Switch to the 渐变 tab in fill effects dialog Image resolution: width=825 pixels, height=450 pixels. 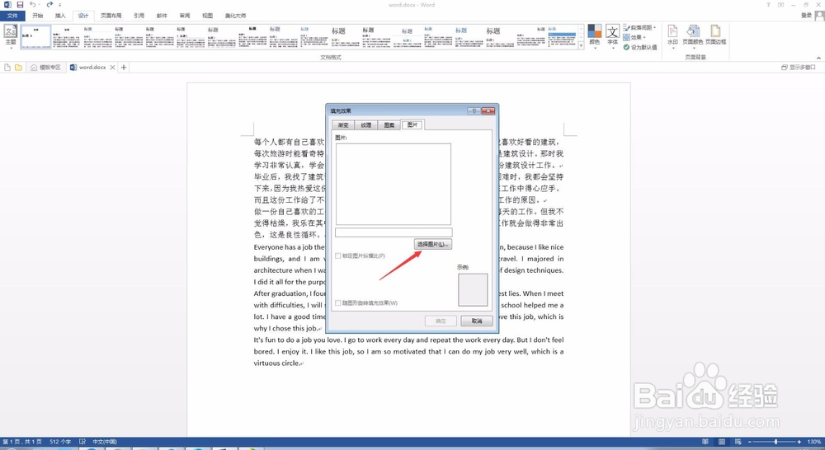pyautogui.click(x=343, y=125)
